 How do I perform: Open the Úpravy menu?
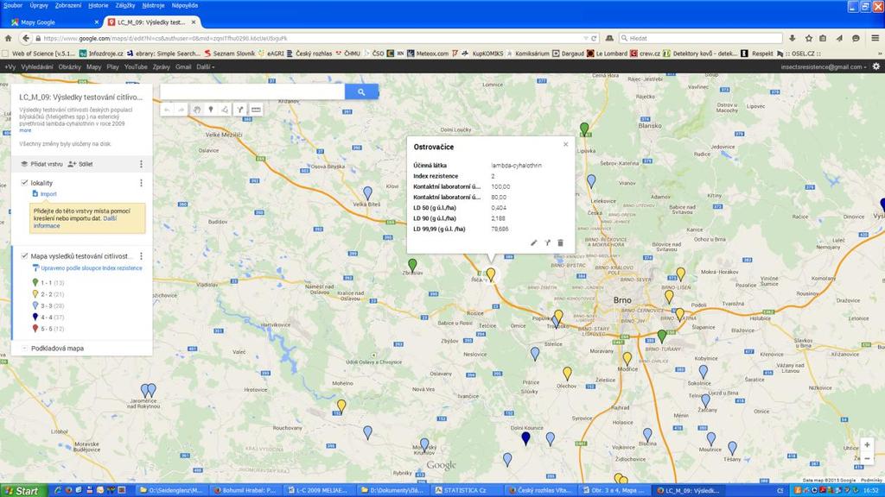click(39, 5)
